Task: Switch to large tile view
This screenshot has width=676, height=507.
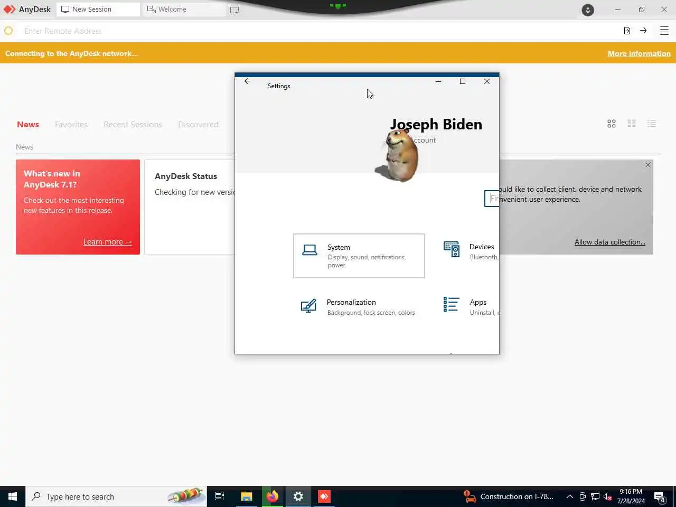Action: pos(612,124)
